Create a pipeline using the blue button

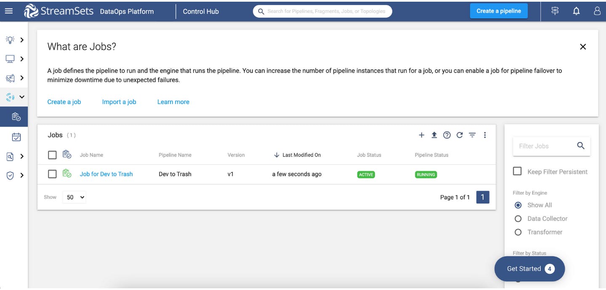(499, 11)
